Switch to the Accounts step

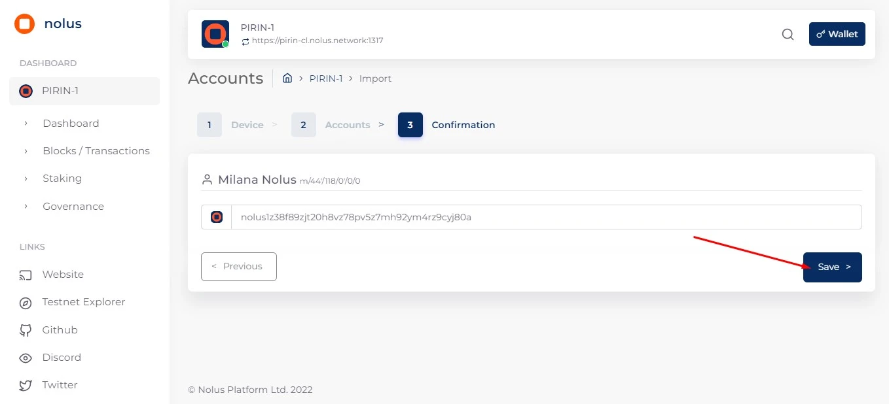pos(348,124)
